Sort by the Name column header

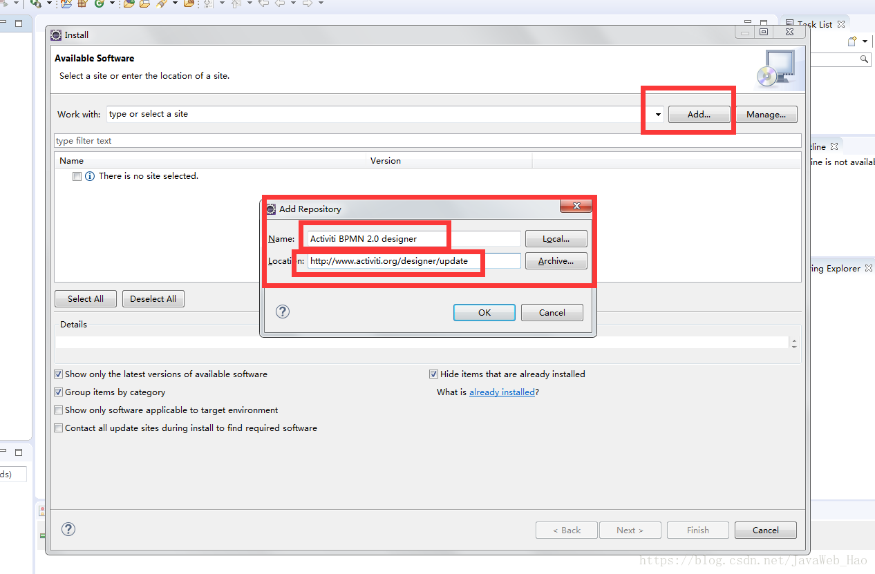click(x=210, y=161)
